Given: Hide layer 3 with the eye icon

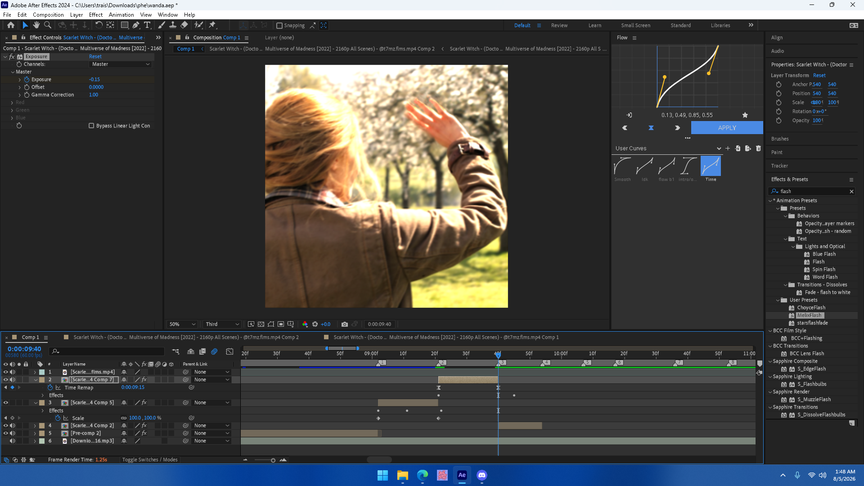Looking at the screenshot, I should 6,403.
